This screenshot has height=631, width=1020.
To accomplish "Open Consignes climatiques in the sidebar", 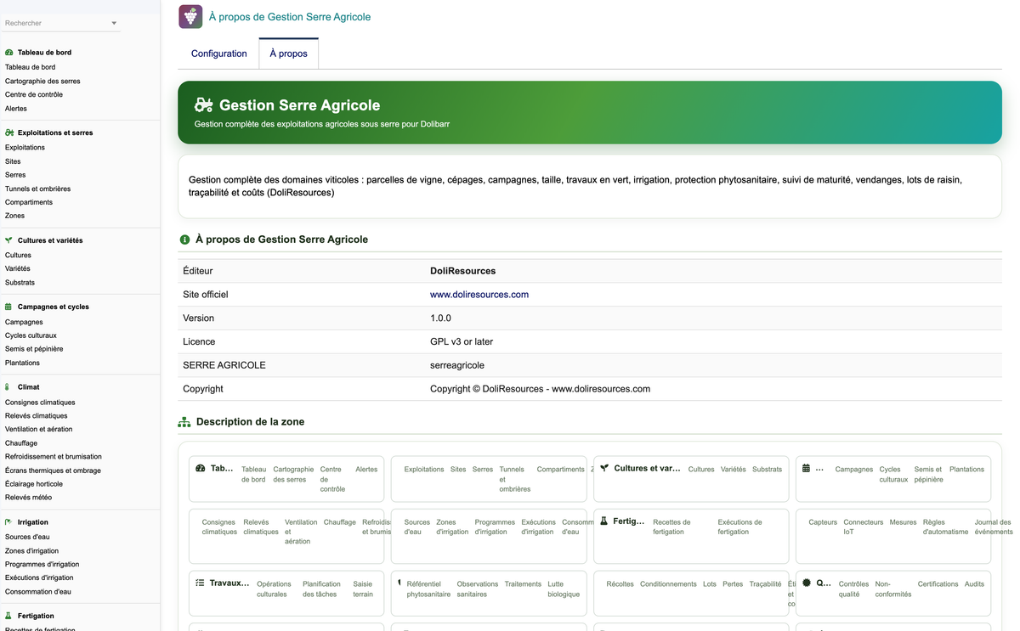I will point(40,403).
